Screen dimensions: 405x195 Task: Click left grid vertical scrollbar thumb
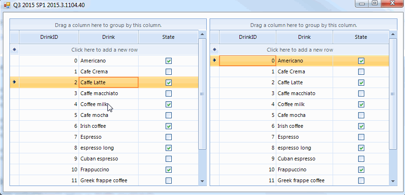point(202,94)
